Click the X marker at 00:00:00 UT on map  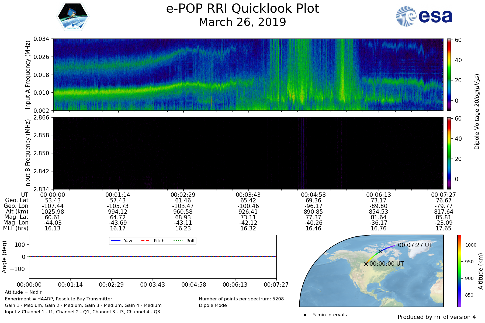[x=366, y=264]
